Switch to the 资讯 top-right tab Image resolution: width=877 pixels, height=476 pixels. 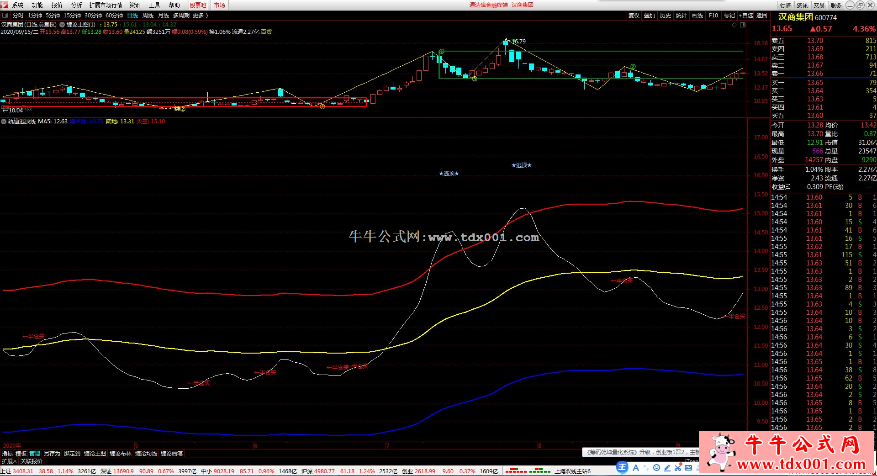(x=803, y=5)
